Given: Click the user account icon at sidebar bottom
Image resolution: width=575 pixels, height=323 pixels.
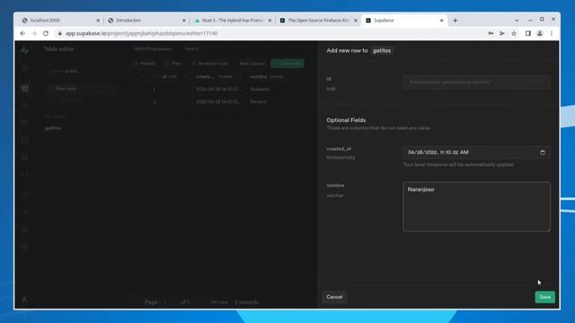Looking at the screenshot, I should [24, 300].
